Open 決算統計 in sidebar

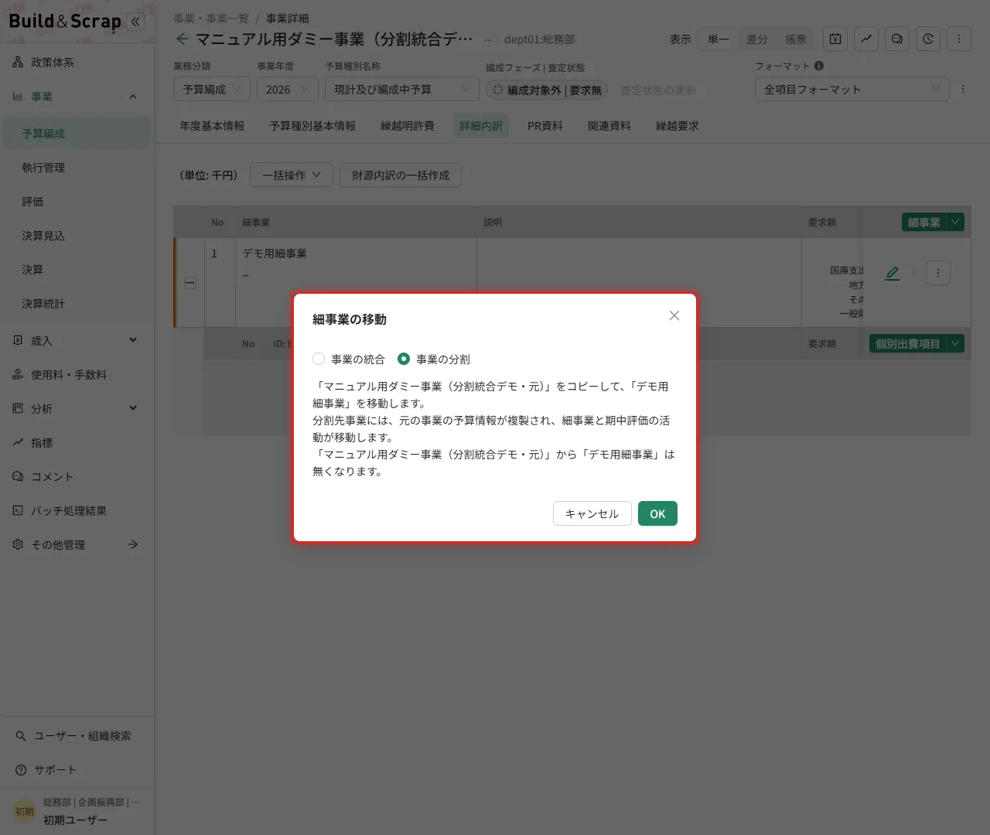[x=77, y=303]
